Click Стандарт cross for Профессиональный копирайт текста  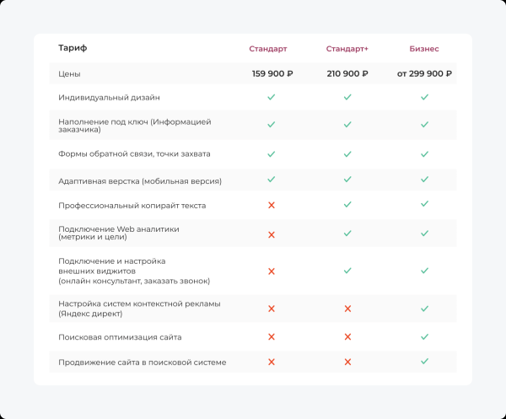click(x=272, y=205)
